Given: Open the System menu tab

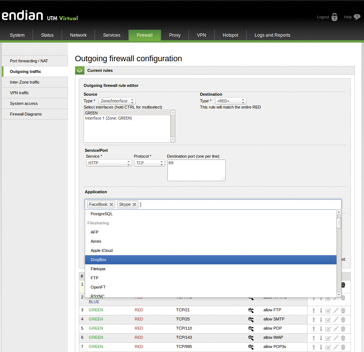Looking at the screenshot, I should point(17,35).
